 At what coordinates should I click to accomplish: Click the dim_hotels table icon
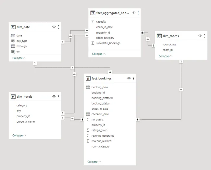click(x=13, y=97)
